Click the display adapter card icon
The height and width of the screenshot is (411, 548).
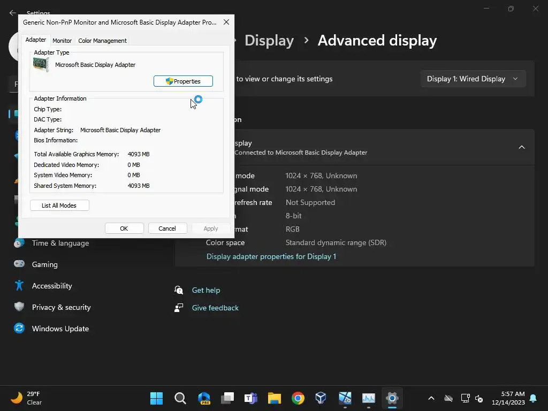pos(41,65)
